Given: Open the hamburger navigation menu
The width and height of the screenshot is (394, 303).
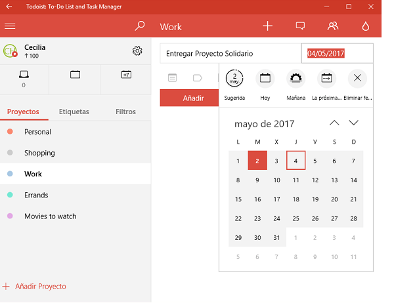Looking at the screenshot, I should (10, 26).
